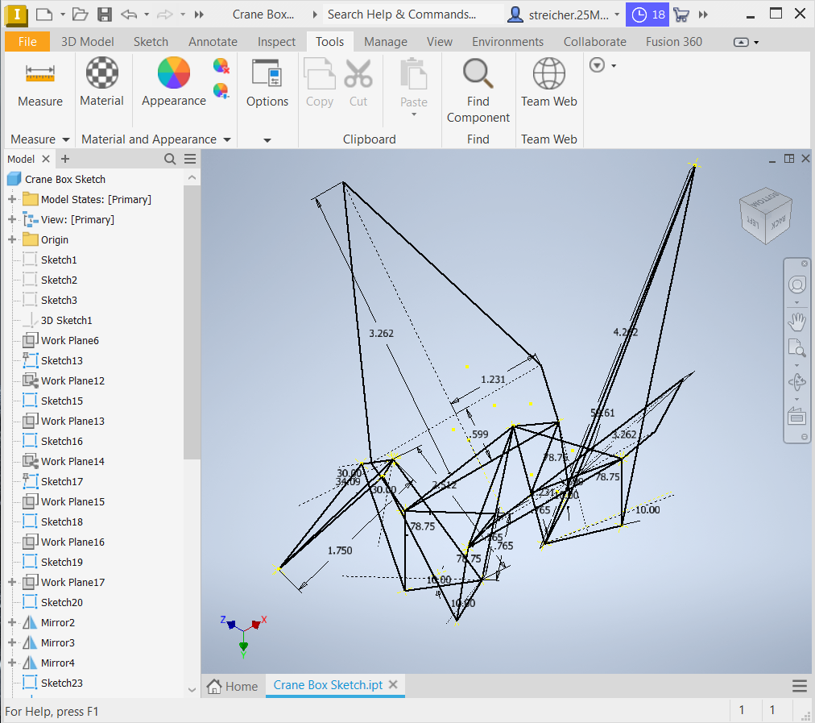Select the Orbit tool
This screenshot has height=723, width=815.
point(796,383)
